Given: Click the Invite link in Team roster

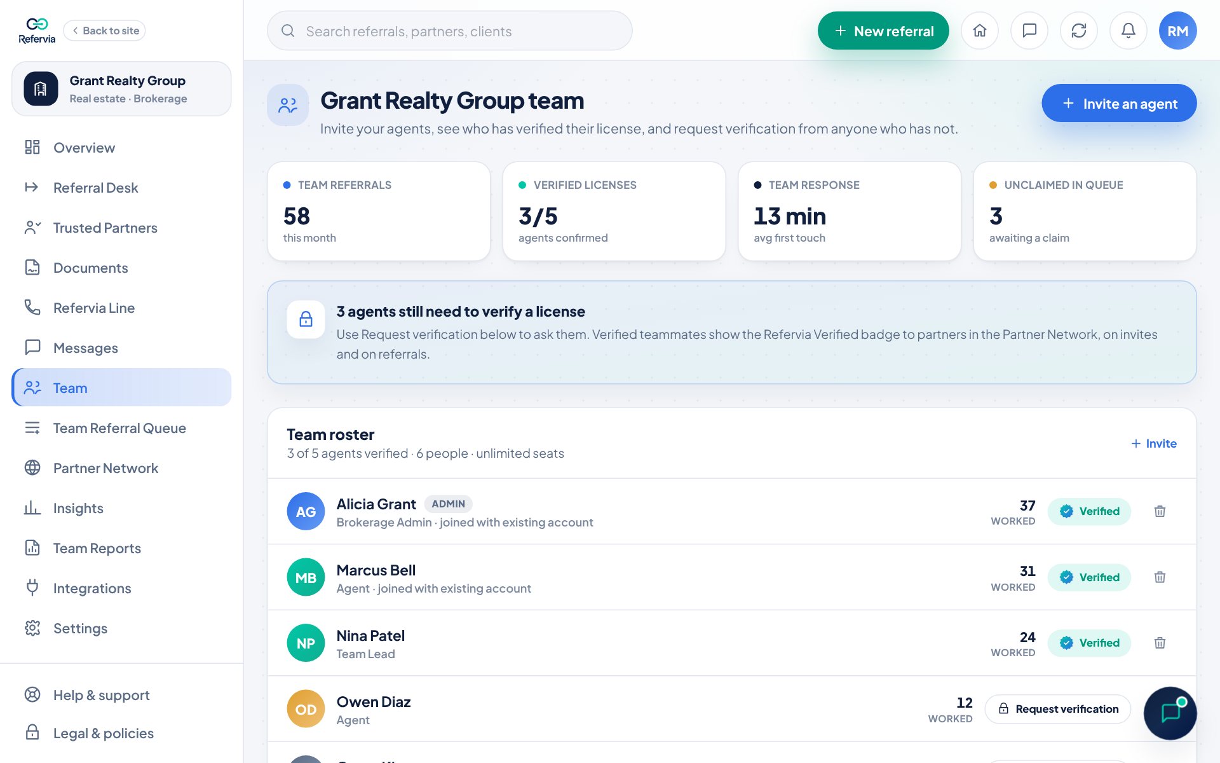Looking at the screenshot, I should 1154,443.
